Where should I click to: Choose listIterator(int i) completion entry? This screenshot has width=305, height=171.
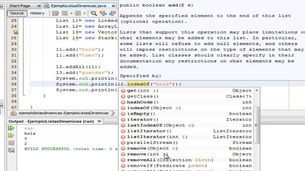click(186, 137)
